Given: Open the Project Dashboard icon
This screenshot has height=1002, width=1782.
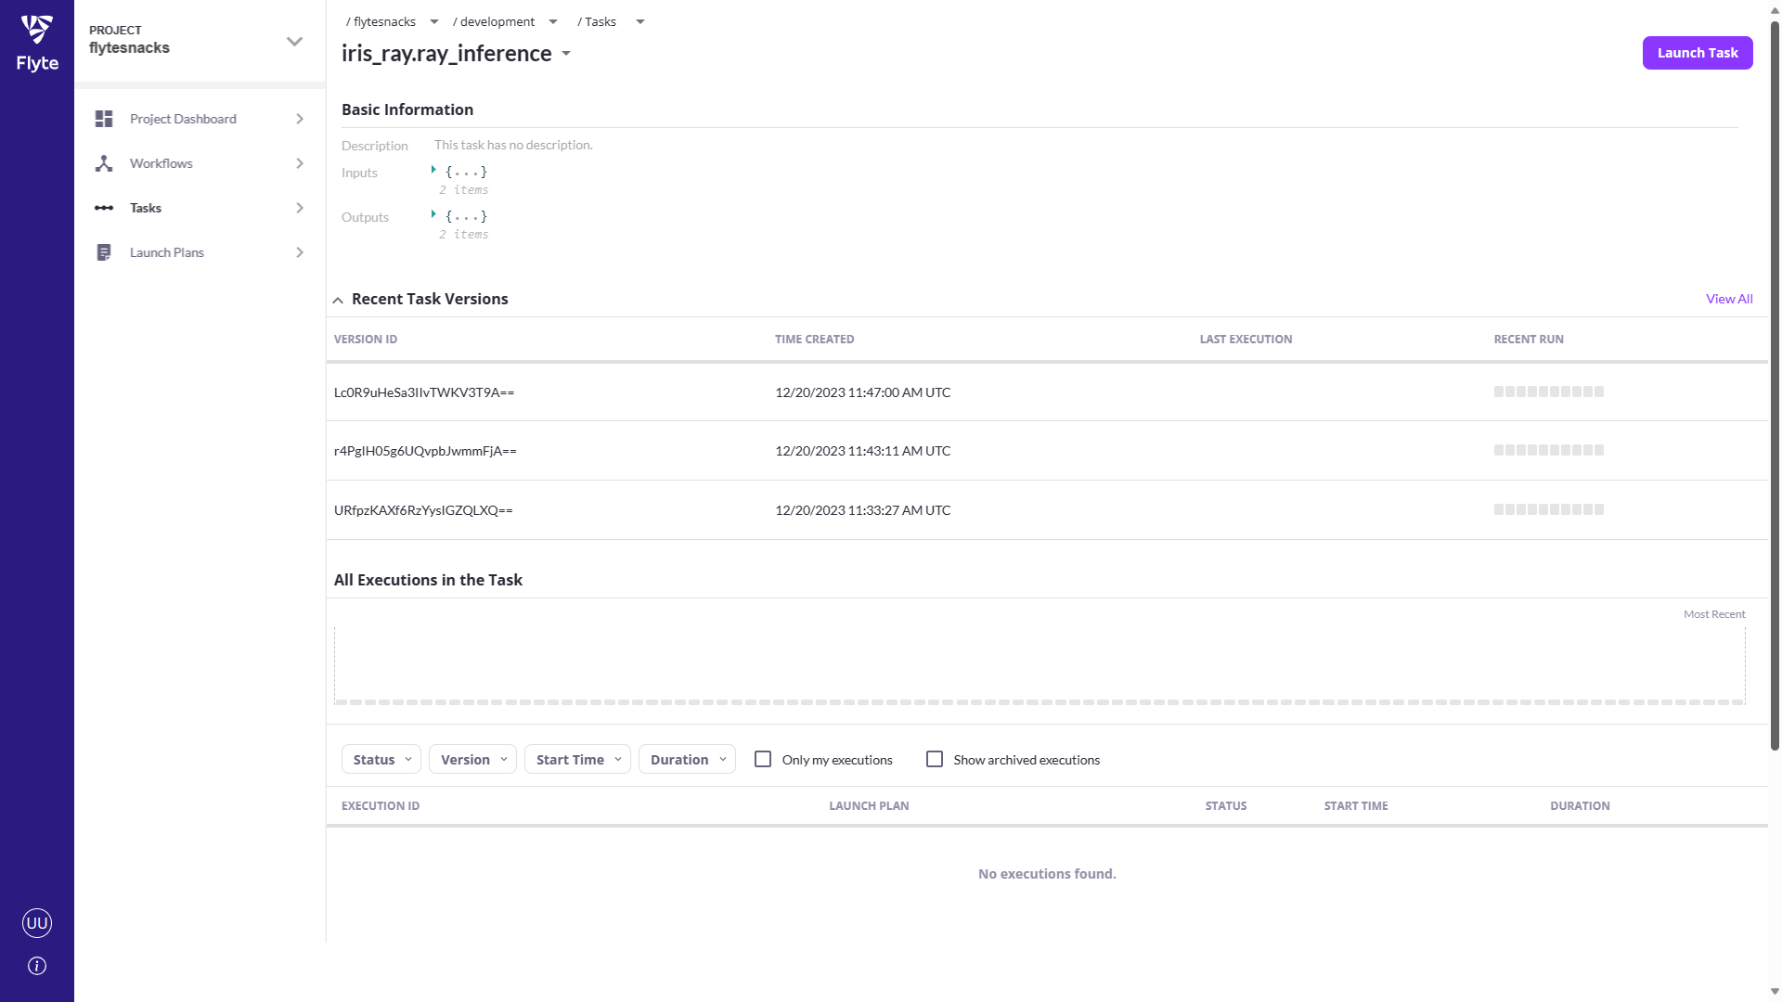Looking at the screenshot, I should pos(104,119).
